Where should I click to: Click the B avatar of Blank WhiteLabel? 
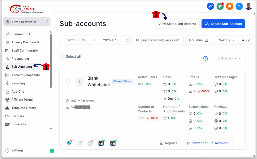pos(79,81)
